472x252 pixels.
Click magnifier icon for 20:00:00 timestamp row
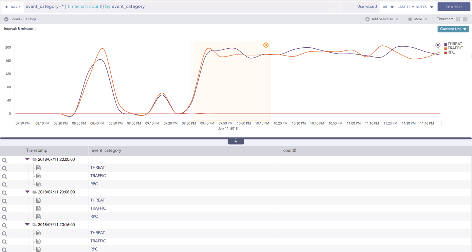(5, 160)
